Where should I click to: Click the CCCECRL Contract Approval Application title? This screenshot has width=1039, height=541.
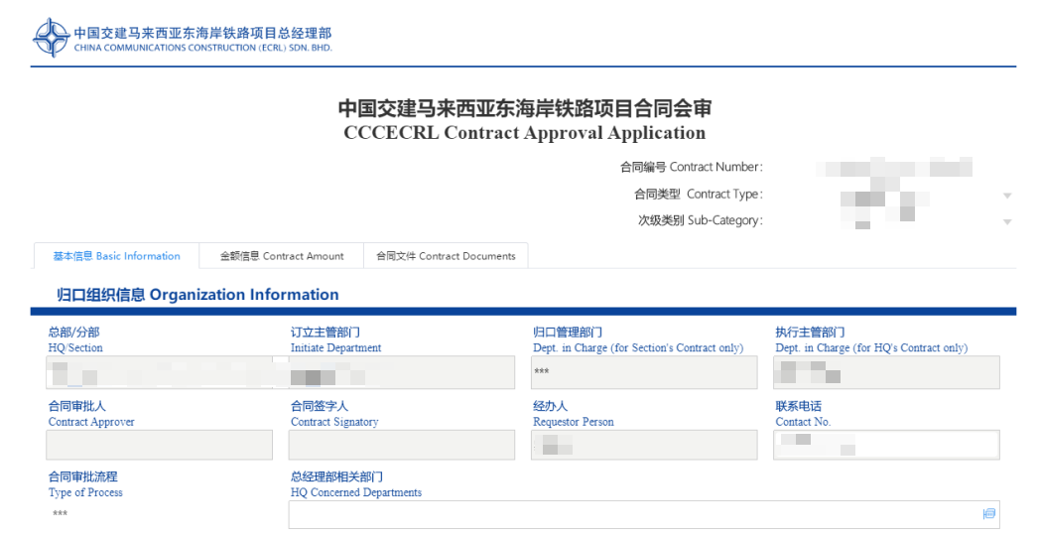(524, 133)
